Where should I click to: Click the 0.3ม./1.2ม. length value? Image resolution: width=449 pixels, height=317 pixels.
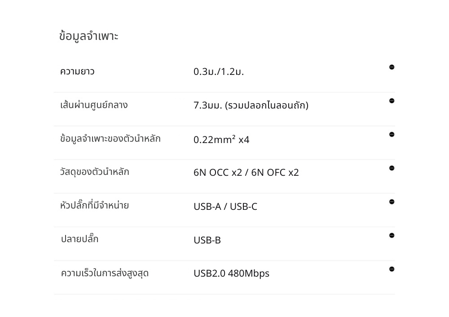pos(219,72)
